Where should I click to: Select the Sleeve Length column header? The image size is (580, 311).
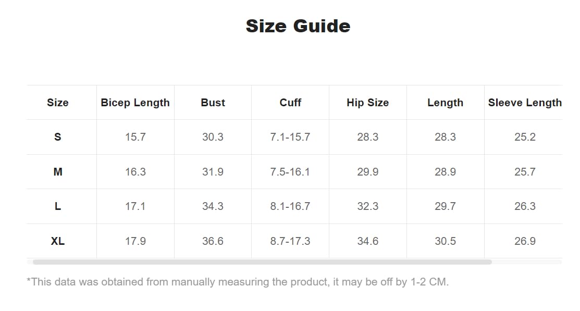click(x=525, y=103)
